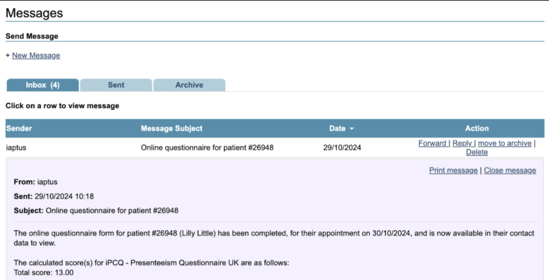Forward the message from iaptus
The height and width of the screenshot is (280, 549).
point(432,143)
